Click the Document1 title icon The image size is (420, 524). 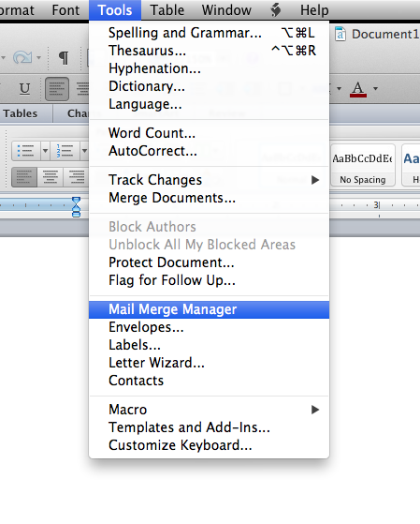(x=340, y=34)
